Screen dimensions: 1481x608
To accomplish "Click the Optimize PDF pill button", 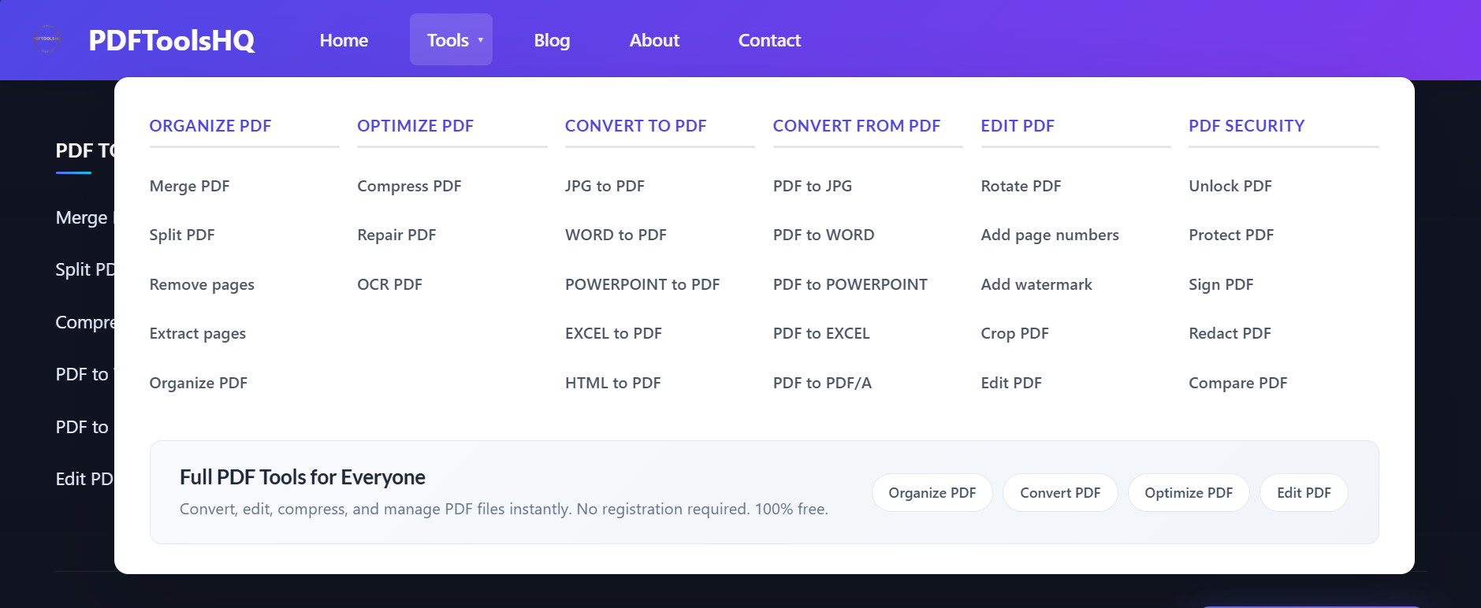I will tap(1189, 493).
